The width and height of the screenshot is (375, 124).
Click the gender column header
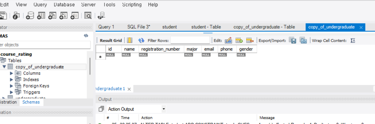point(247,49)
